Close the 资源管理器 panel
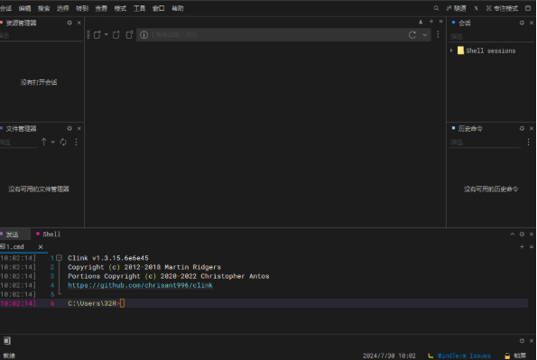 coord(79,23)
